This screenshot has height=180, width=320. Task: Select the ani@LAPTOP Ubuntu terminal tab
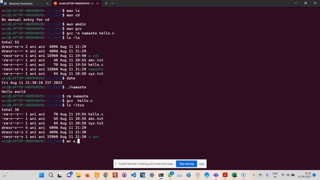(x=76, y=3)
